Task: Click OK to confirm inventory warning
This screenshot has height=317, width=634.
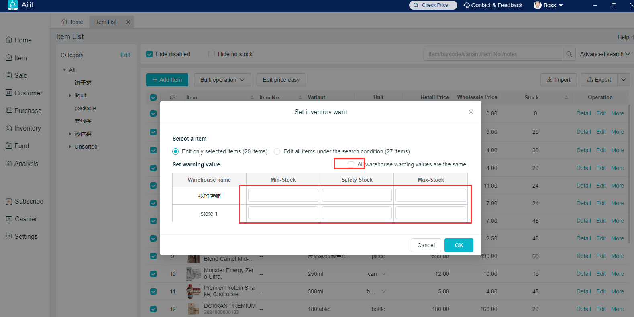Action: (459, 245)
